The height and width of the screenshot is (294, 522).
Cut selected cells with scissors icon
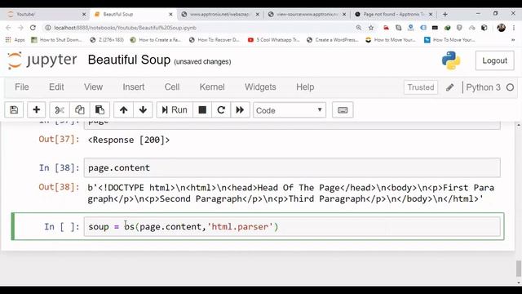coord(60,110)
